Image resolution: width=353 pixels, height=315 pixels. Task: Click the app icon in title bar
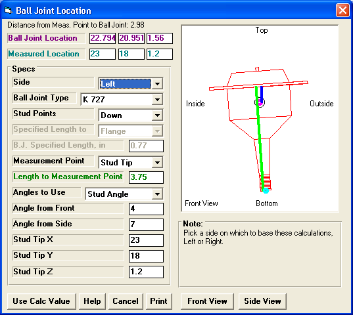click(x=8, y=10)
